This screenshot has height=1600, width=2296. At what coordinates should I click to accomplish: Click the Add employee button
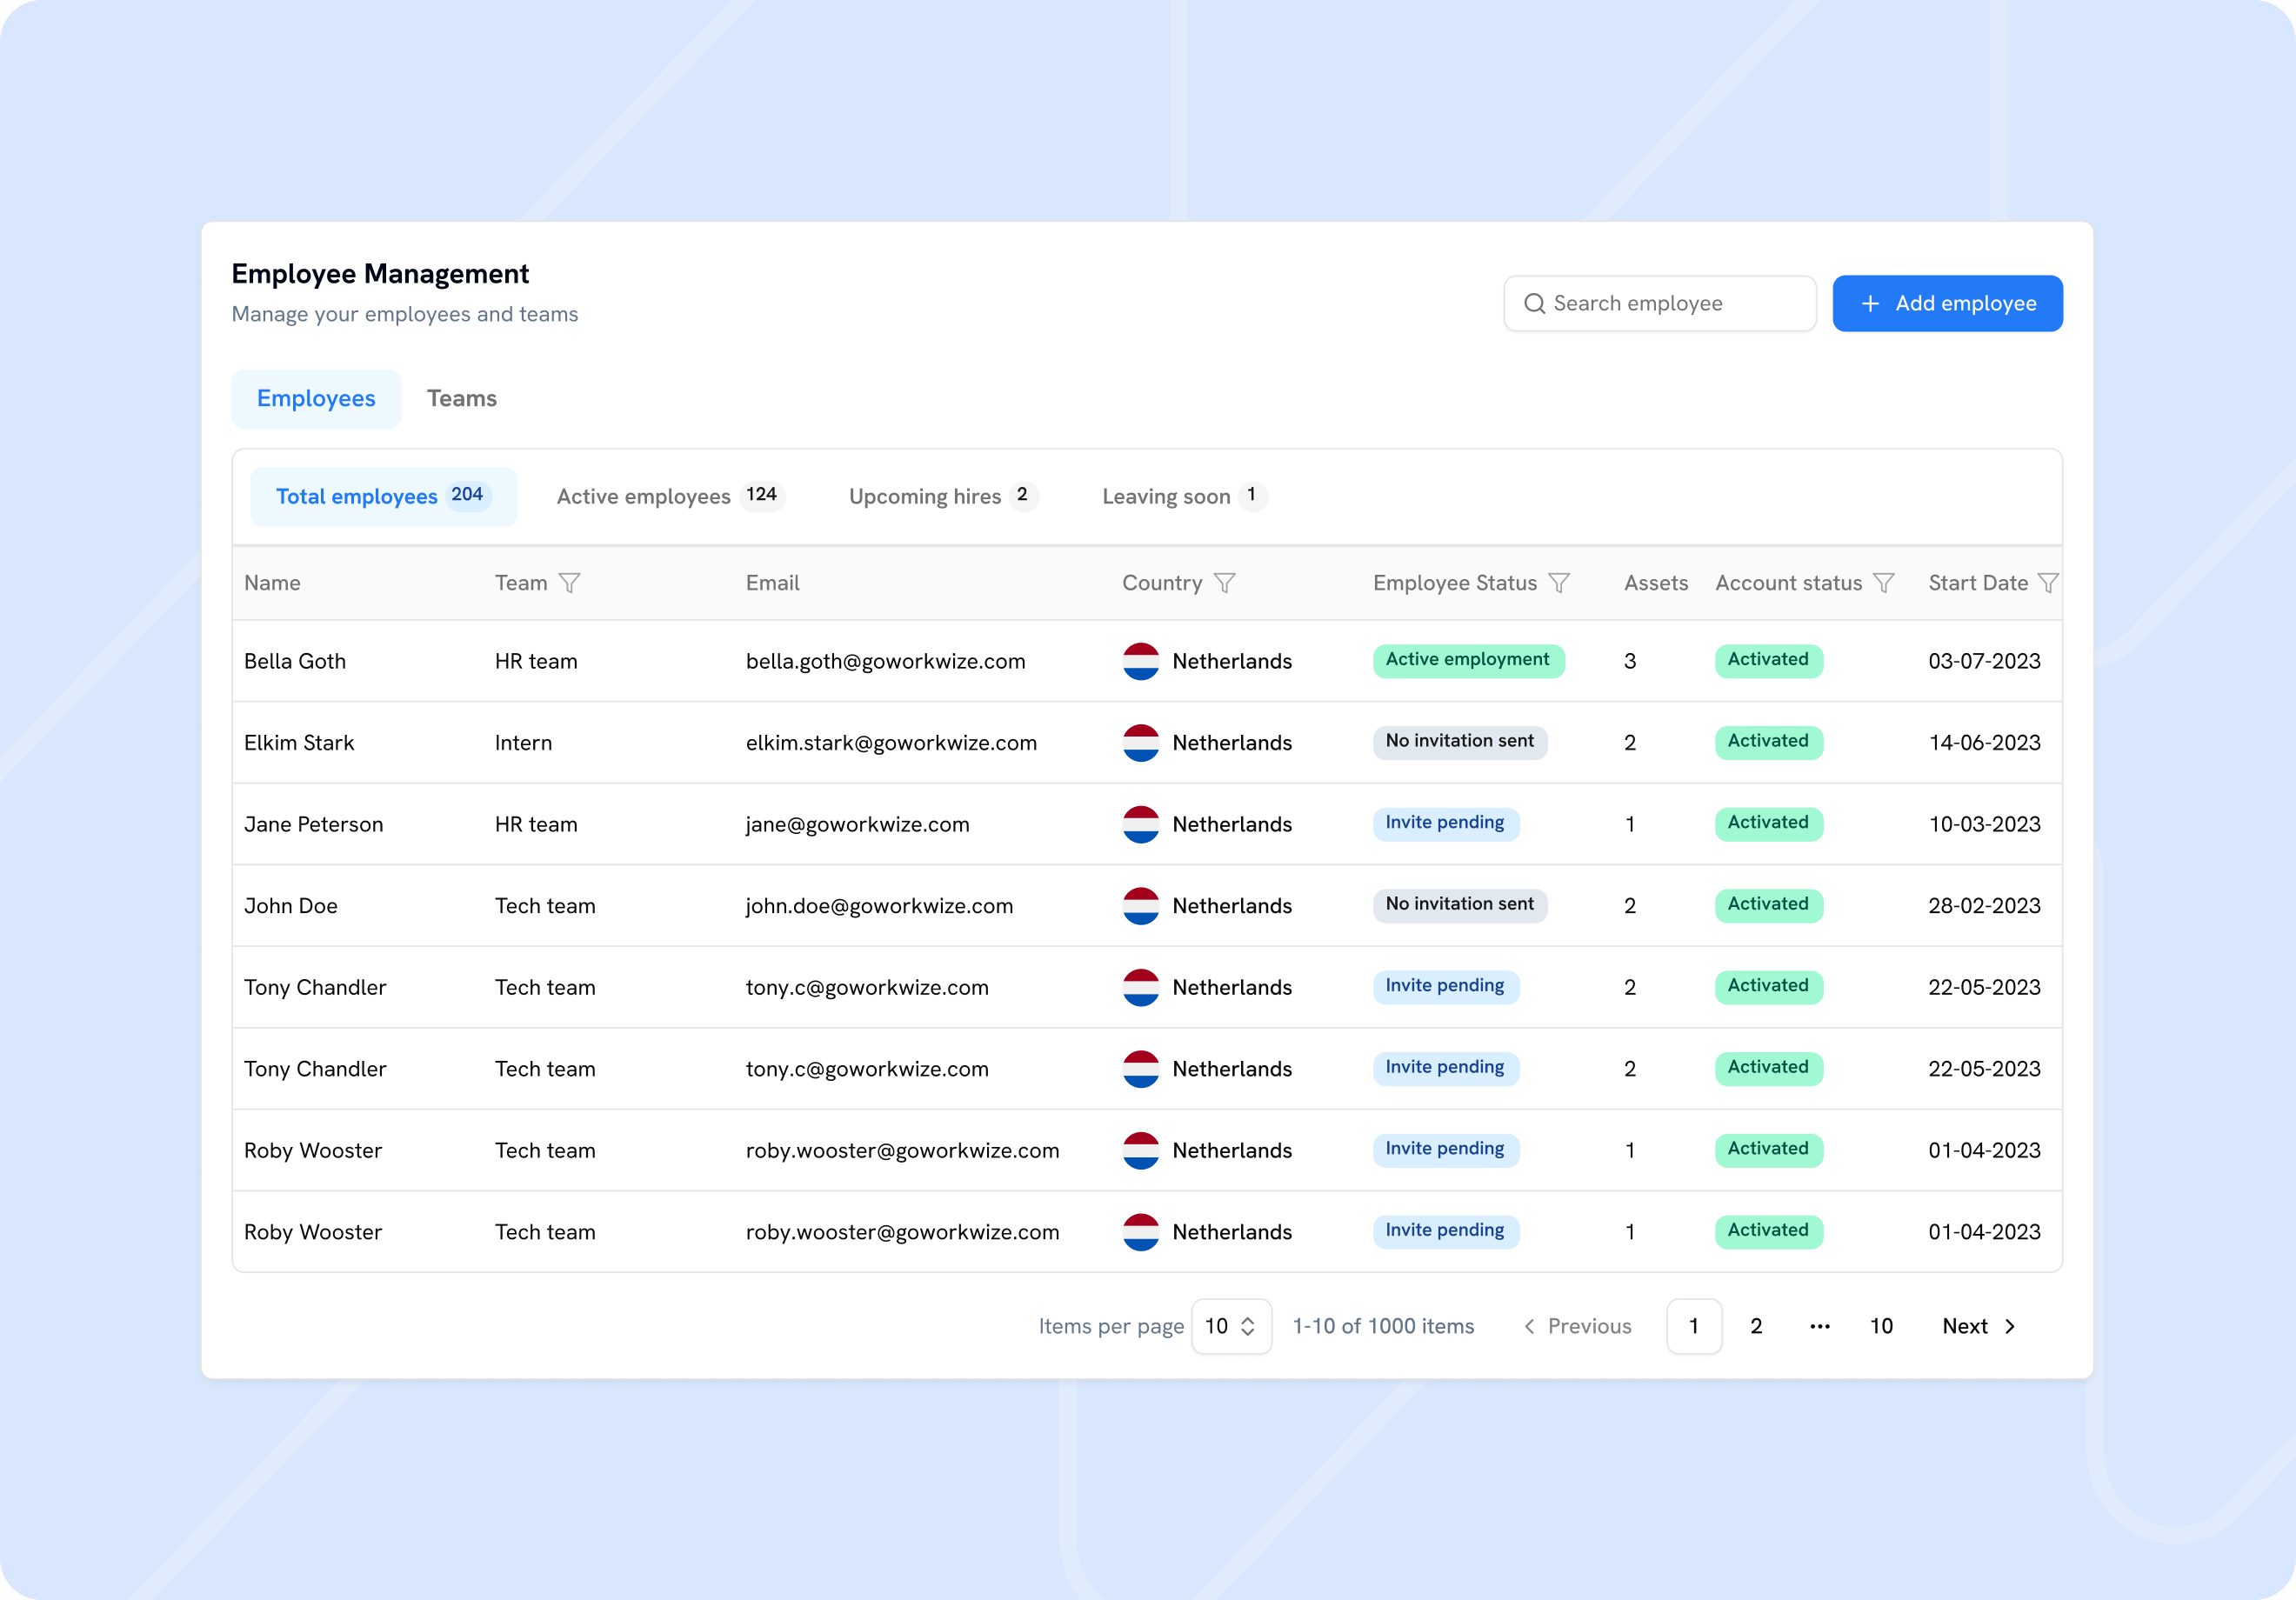point(1947,303)
